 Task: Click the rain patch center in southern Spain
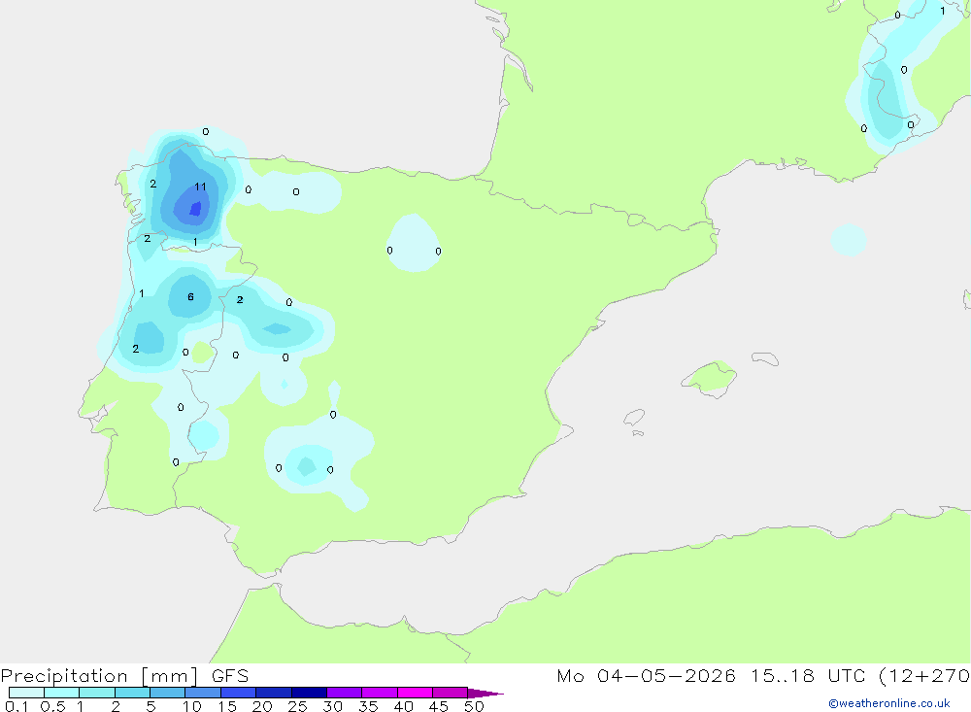click(308, 466)
